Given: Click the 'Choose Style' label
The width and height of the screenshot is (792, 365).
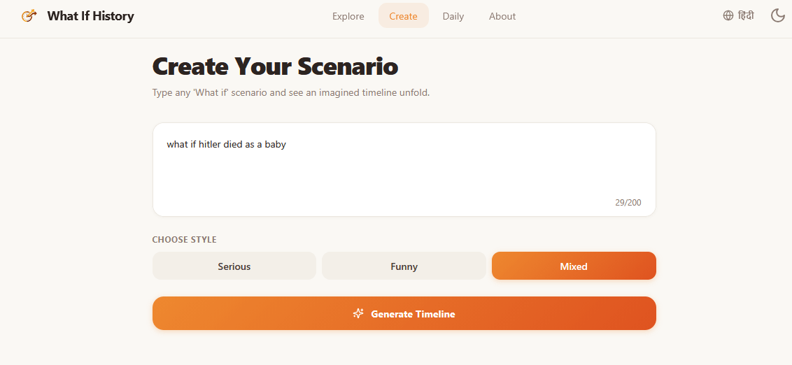Looking at the screenshot, I should [x=184, y=240].
